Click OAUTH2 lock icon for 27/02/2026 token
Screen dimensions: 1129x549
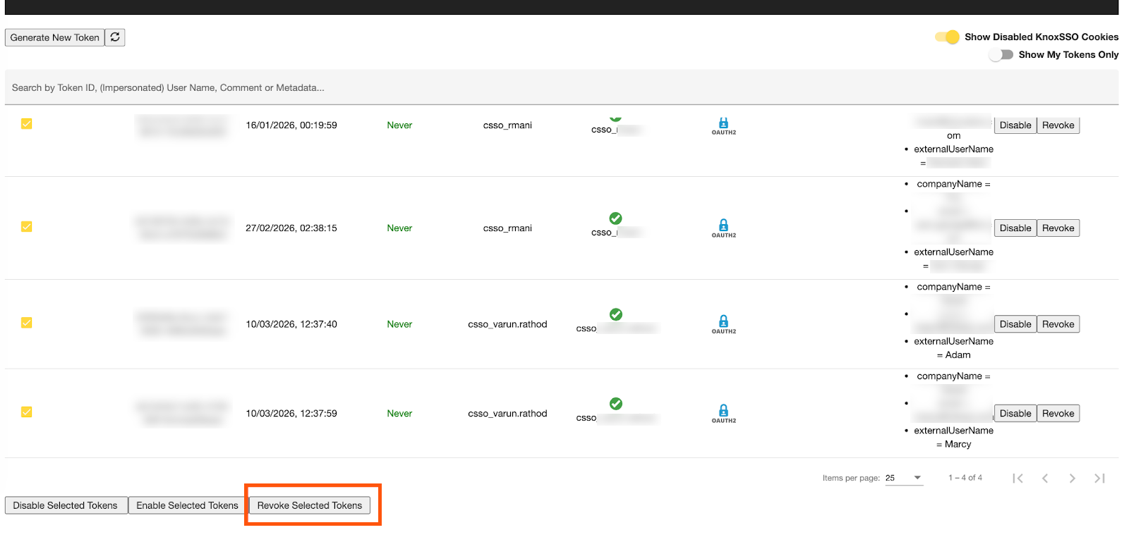[723, 226]
